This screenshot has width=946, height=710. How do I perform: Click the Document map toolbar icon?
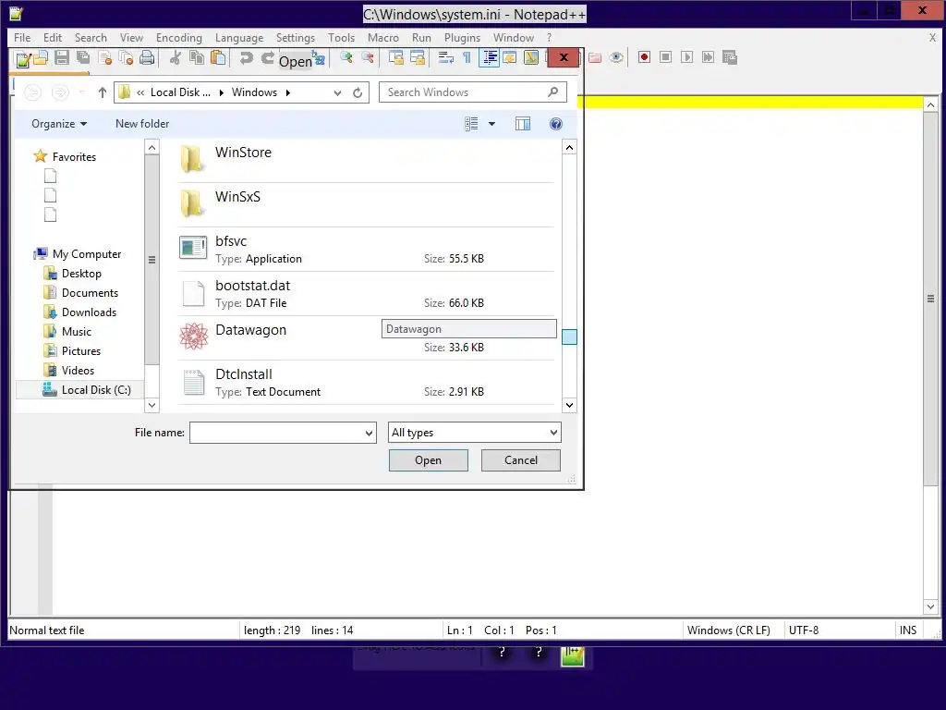pos(531,57)
